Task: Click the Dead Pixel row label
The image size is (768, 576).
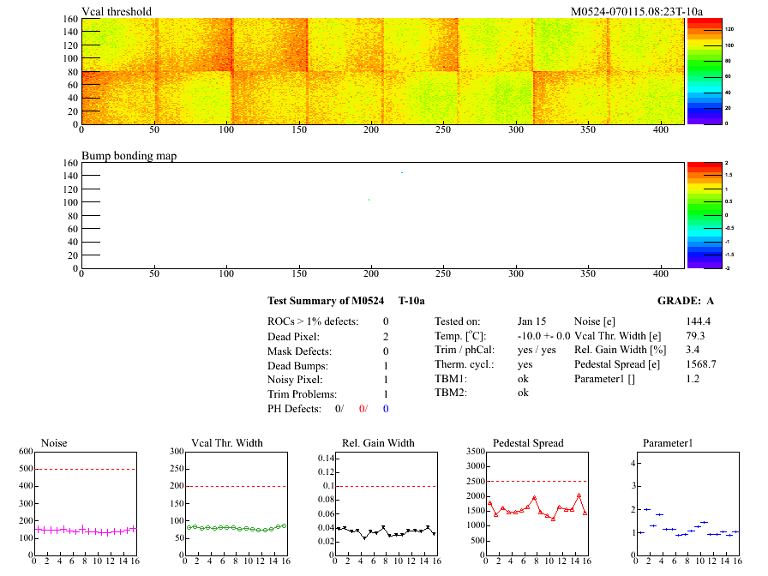Action: pyautogui.click(x=294, y=337)
